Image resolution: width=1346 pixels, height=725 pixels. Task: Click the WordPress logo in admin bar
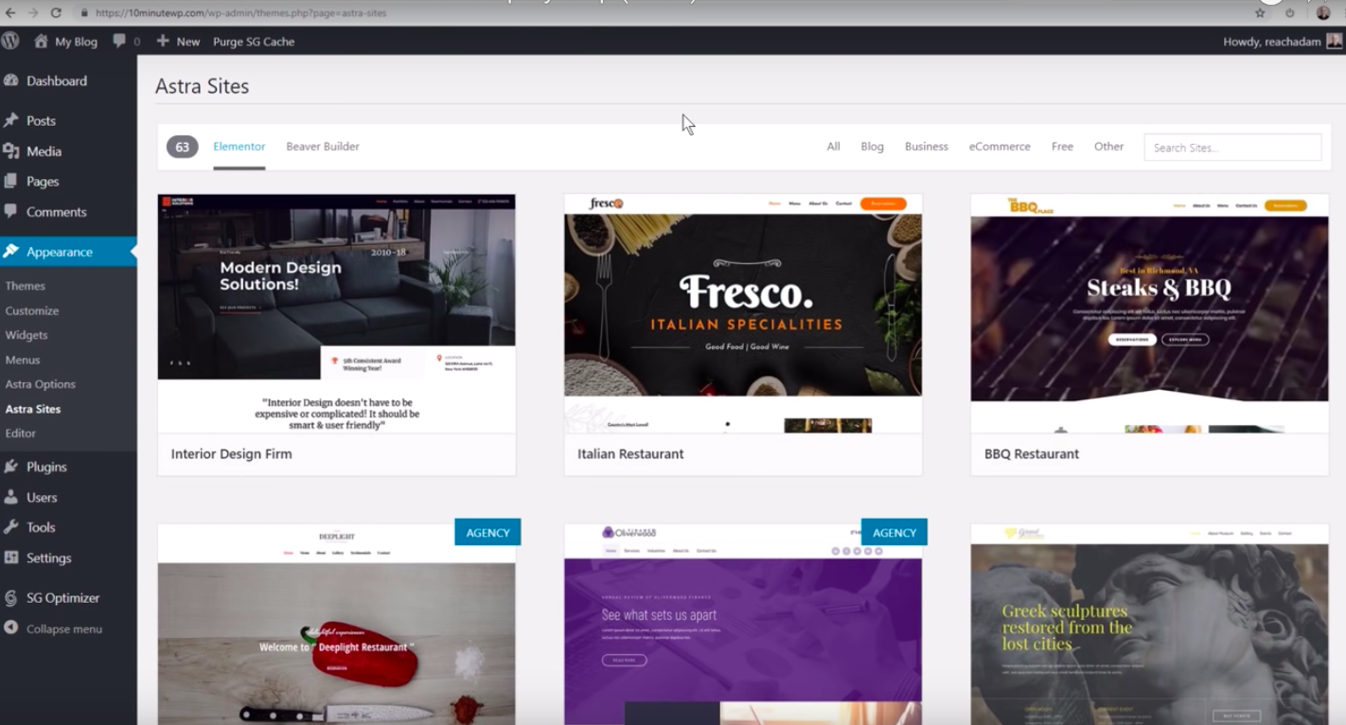click(10, 41)
